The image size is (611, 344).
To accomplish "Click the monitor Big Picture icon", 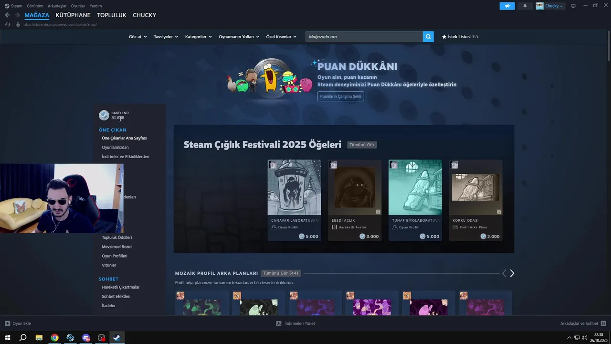I will (x=573, y=6).
